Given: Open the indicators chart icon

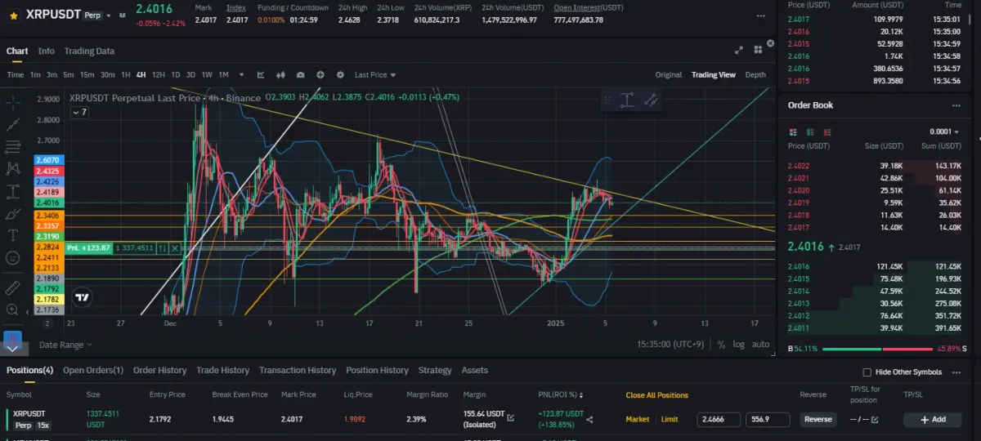Looking at the screenshot, I should pos(261,74).
